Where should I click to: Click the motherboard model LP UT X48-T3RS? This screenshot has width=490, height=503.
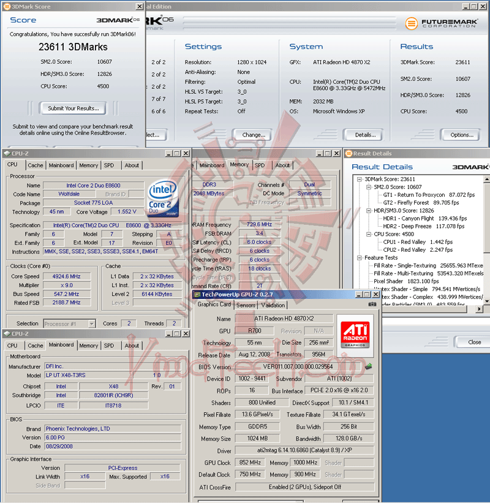[x=89, y=375]
